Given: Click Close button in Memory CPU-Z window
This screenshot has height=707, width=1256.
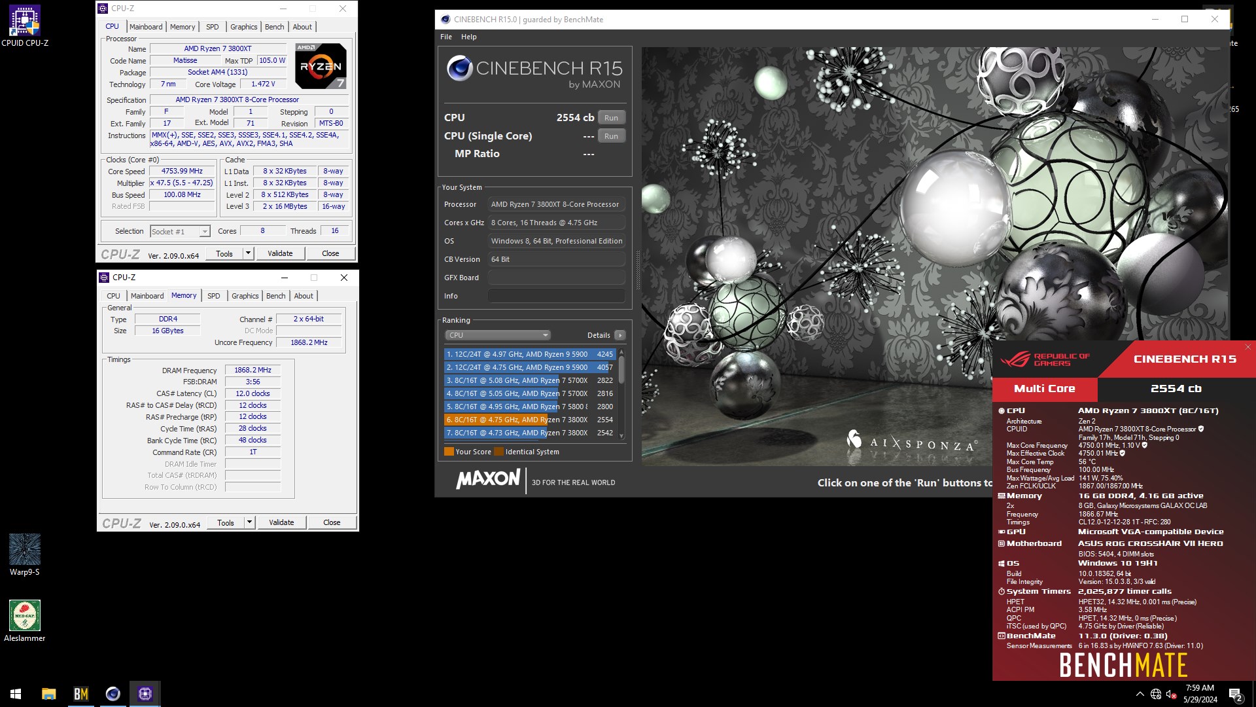Looking at the screenshot, I should (332, 522).
